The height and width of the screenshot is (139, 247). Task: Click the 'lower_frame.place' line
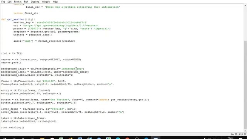tap(63, 112)
